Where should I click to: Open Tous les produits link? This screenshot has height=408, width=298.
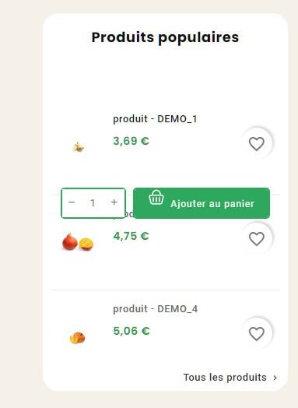pos(225,378)
